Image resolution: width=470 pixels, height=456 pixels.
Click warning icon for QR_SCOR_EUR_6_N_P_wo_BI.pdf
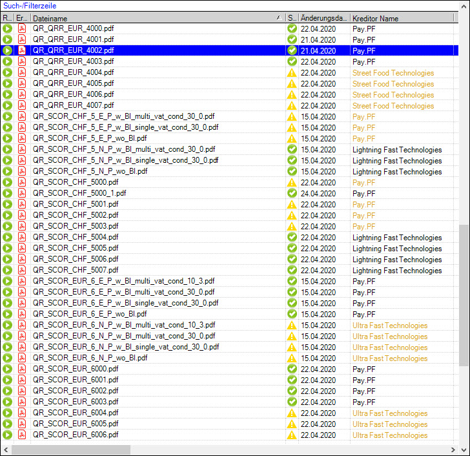[x=292, y=358]
